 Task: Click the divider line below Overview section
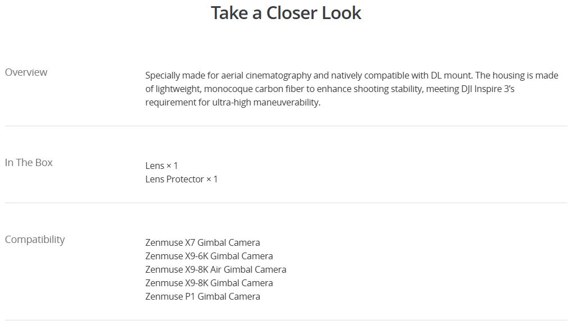click(286, 126)
